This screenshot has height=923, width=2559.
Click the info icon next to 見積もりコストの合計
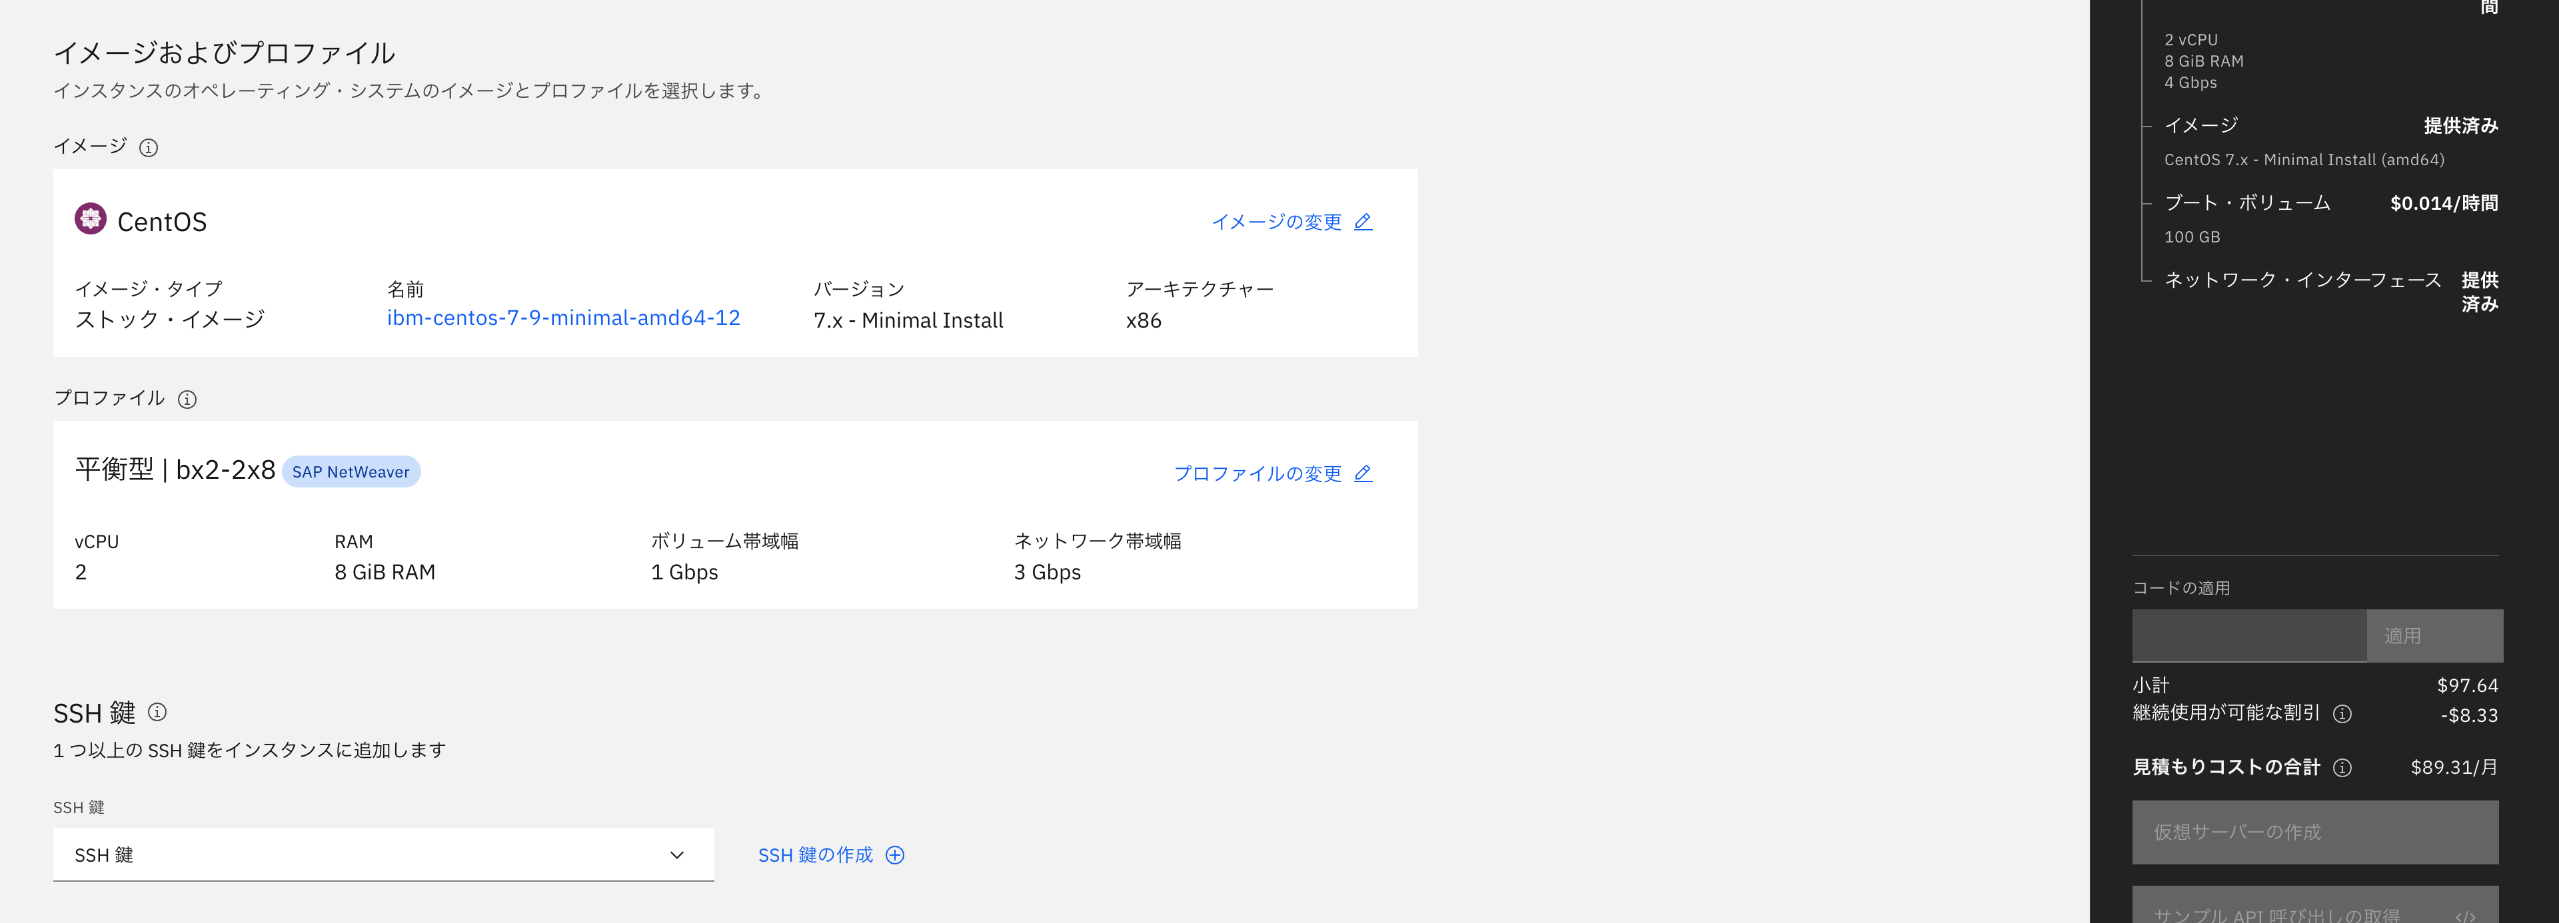(2342, 767)
